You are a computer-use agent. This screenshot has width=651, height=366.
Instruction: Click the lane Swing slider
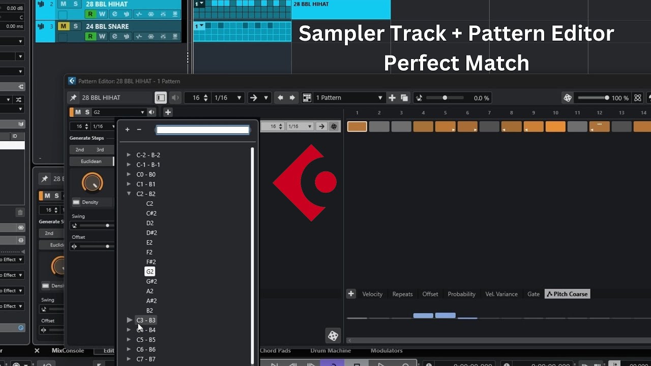[97, 225]
